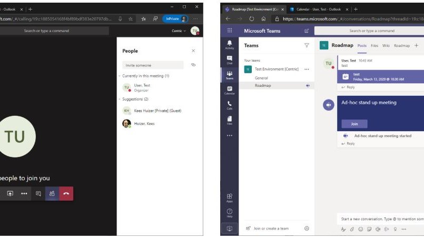Screen dimensions: 424x238
Task: Switch to Calendar - User, Test - Outlook tab
Action: tap(319, 9)
